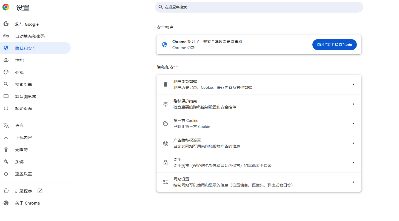The width and height of the screenshot is (399, 221).
Task: Click the Google G icon in sidebar
Action: coord(6,24)
